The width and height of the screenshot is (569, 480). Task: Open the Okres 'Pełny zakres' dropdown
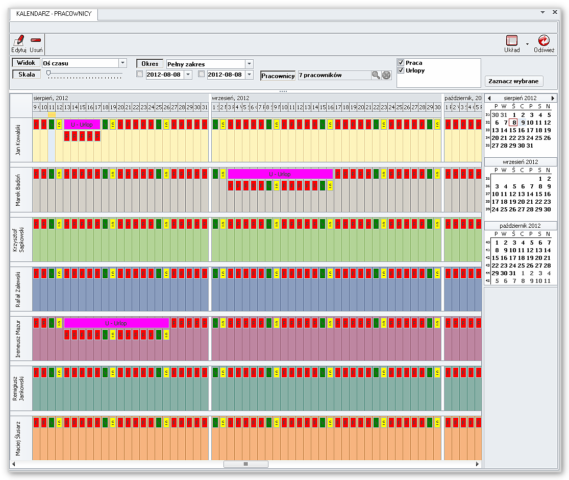point(249,64)
